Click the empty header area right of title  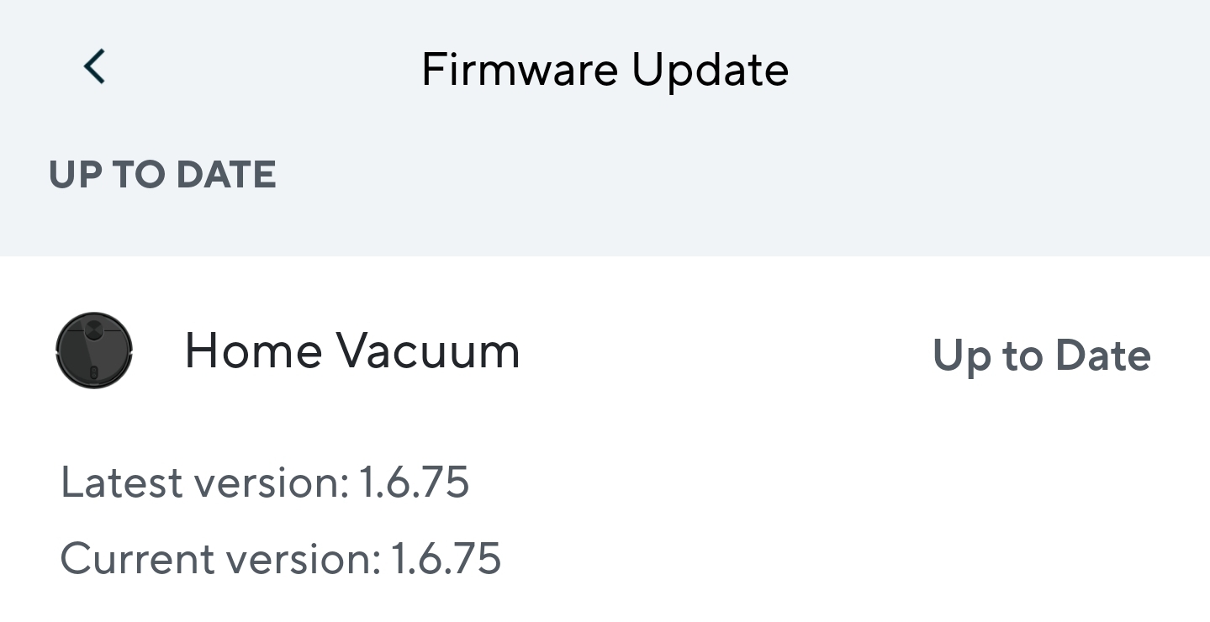click(x=992, y=69)
